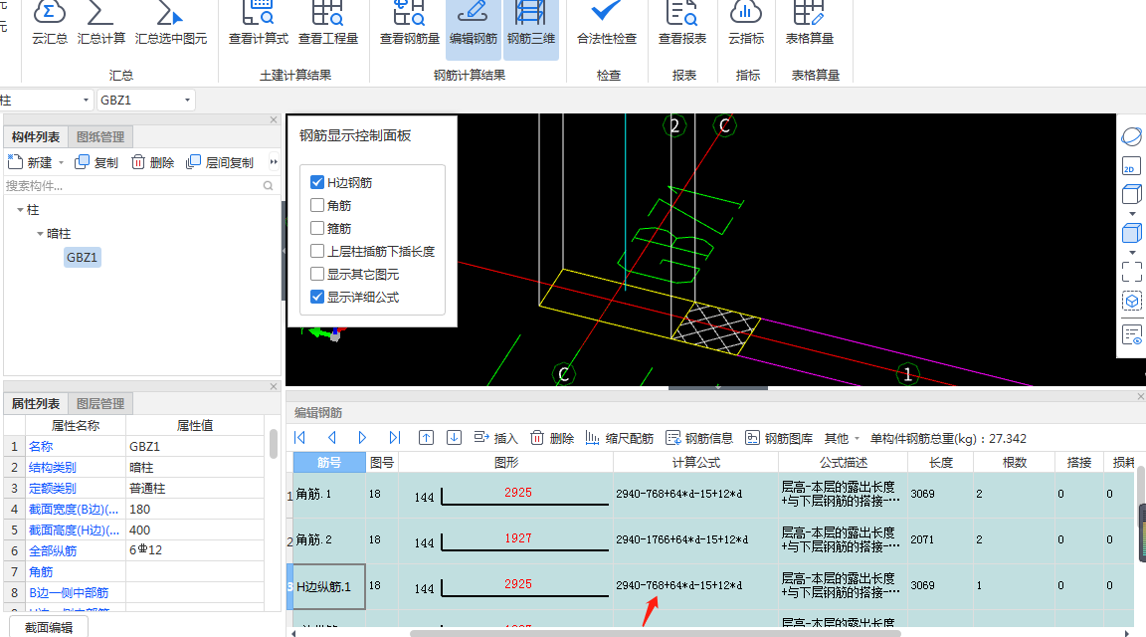The height and width of the screenshot is (637, 1146).
Task: Click 复制 copy in component list
Action: click(x=96, y=161)
